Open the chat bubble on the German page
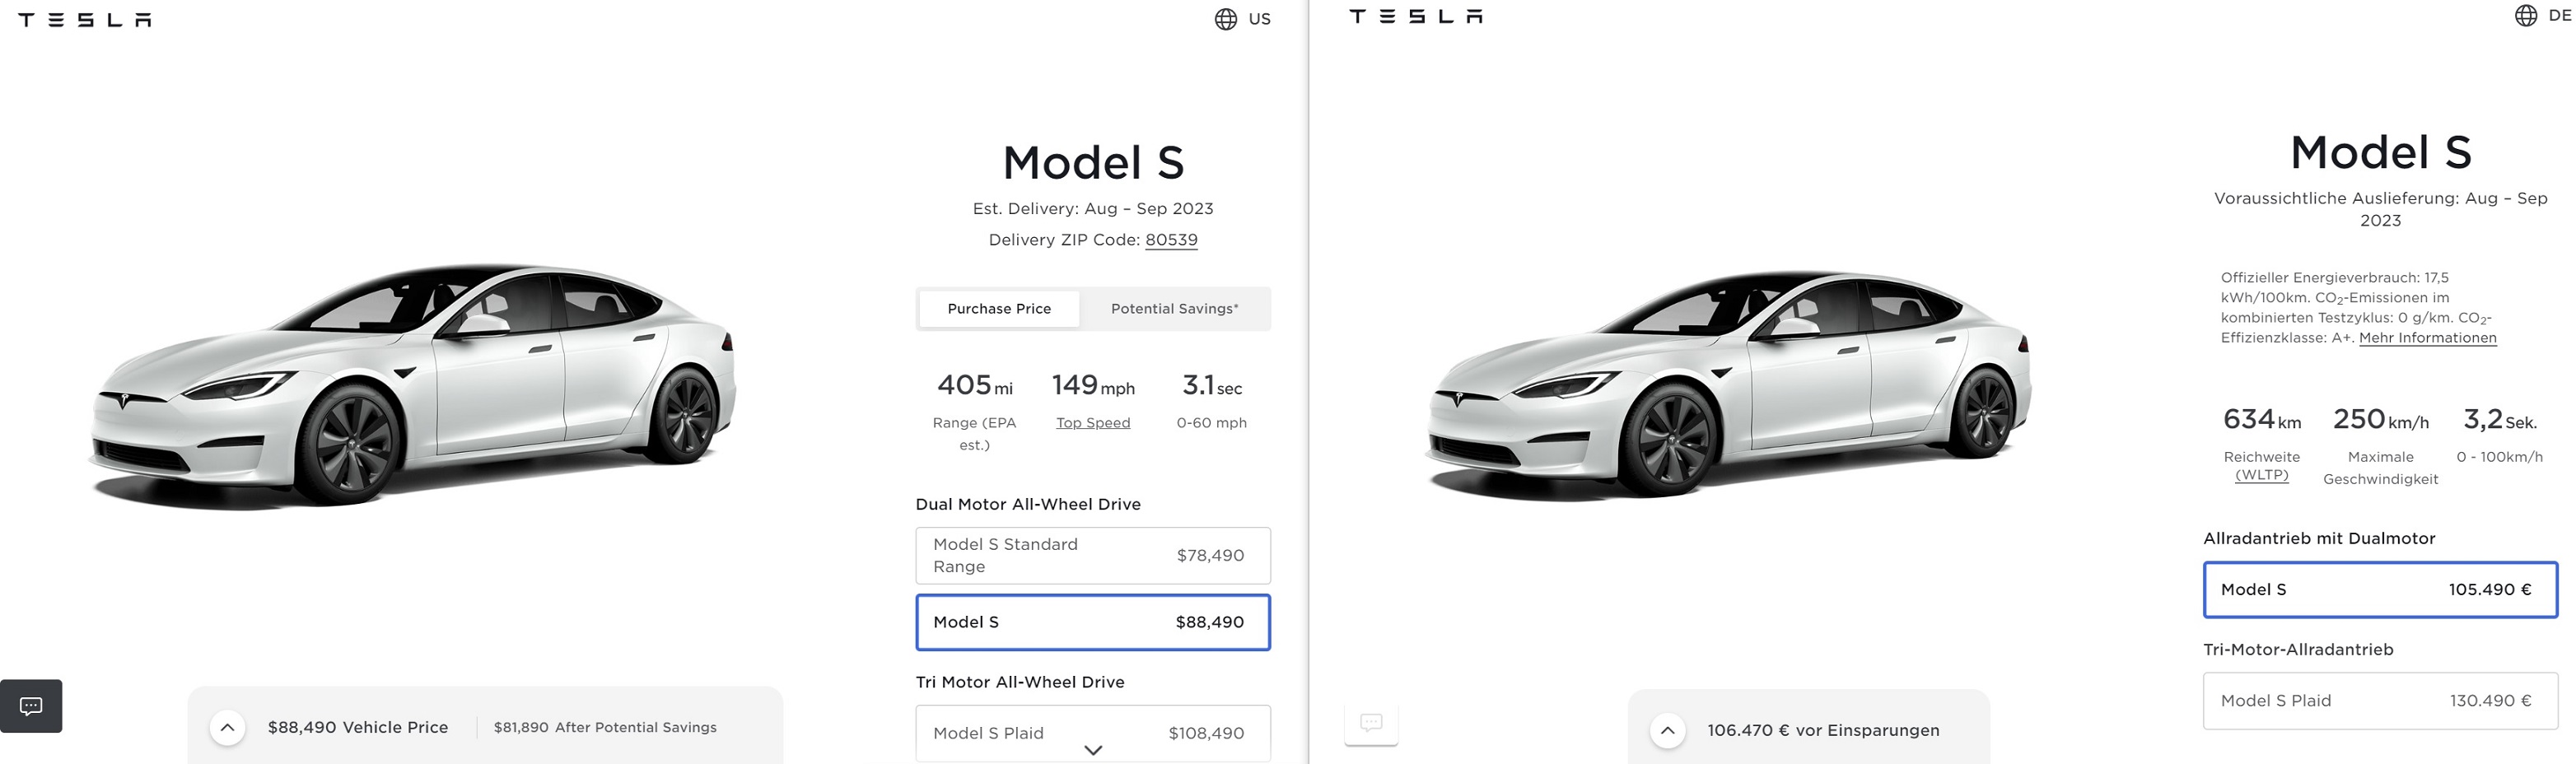Image resolution: width=2576 pixels, height=764 pixels. 1371,723
